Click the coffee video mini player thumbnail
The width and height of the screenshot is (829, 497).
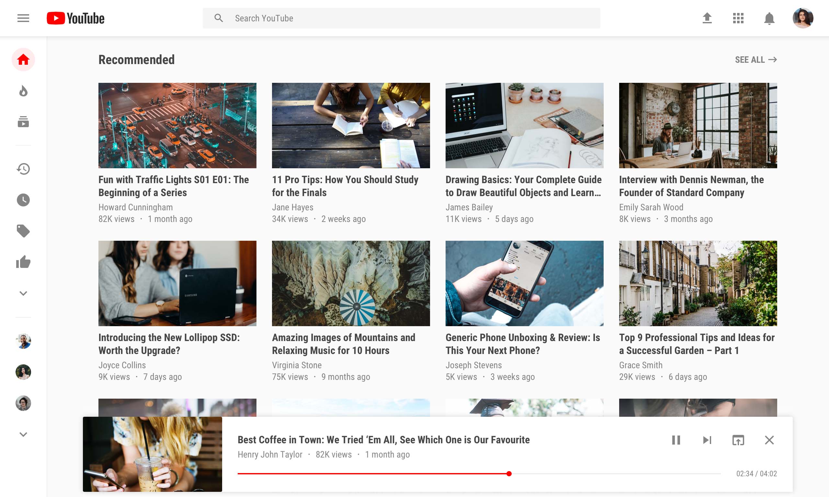[x=153, y=454]
